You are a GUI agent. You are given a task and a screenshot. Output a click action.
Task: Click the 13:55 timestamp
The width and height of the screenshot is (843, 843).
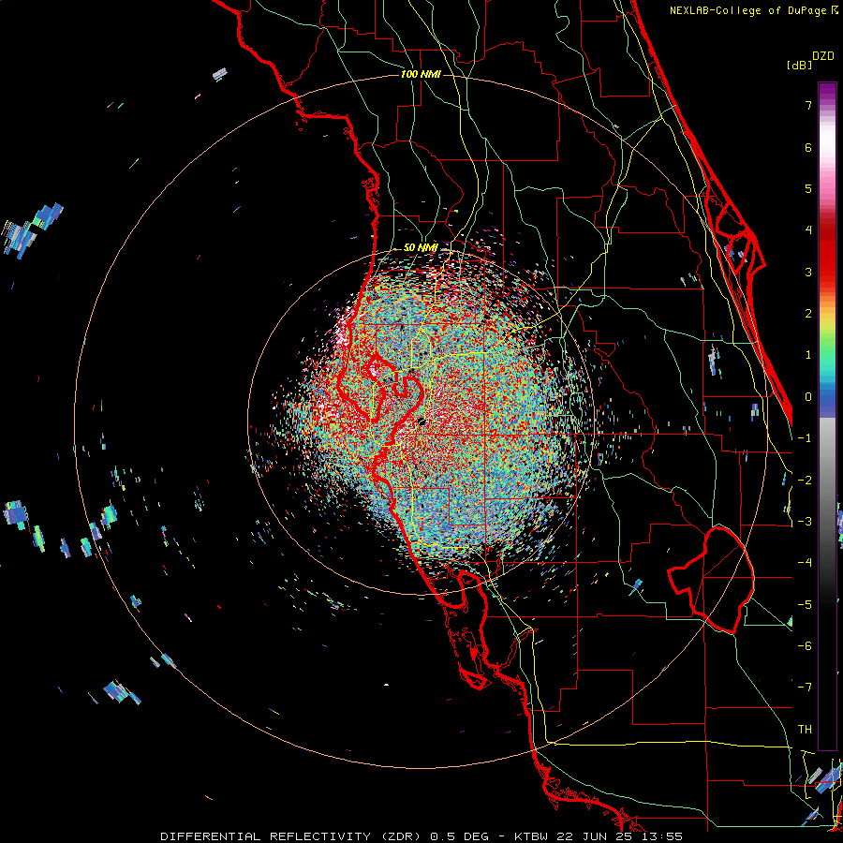[x=662, y=836]
